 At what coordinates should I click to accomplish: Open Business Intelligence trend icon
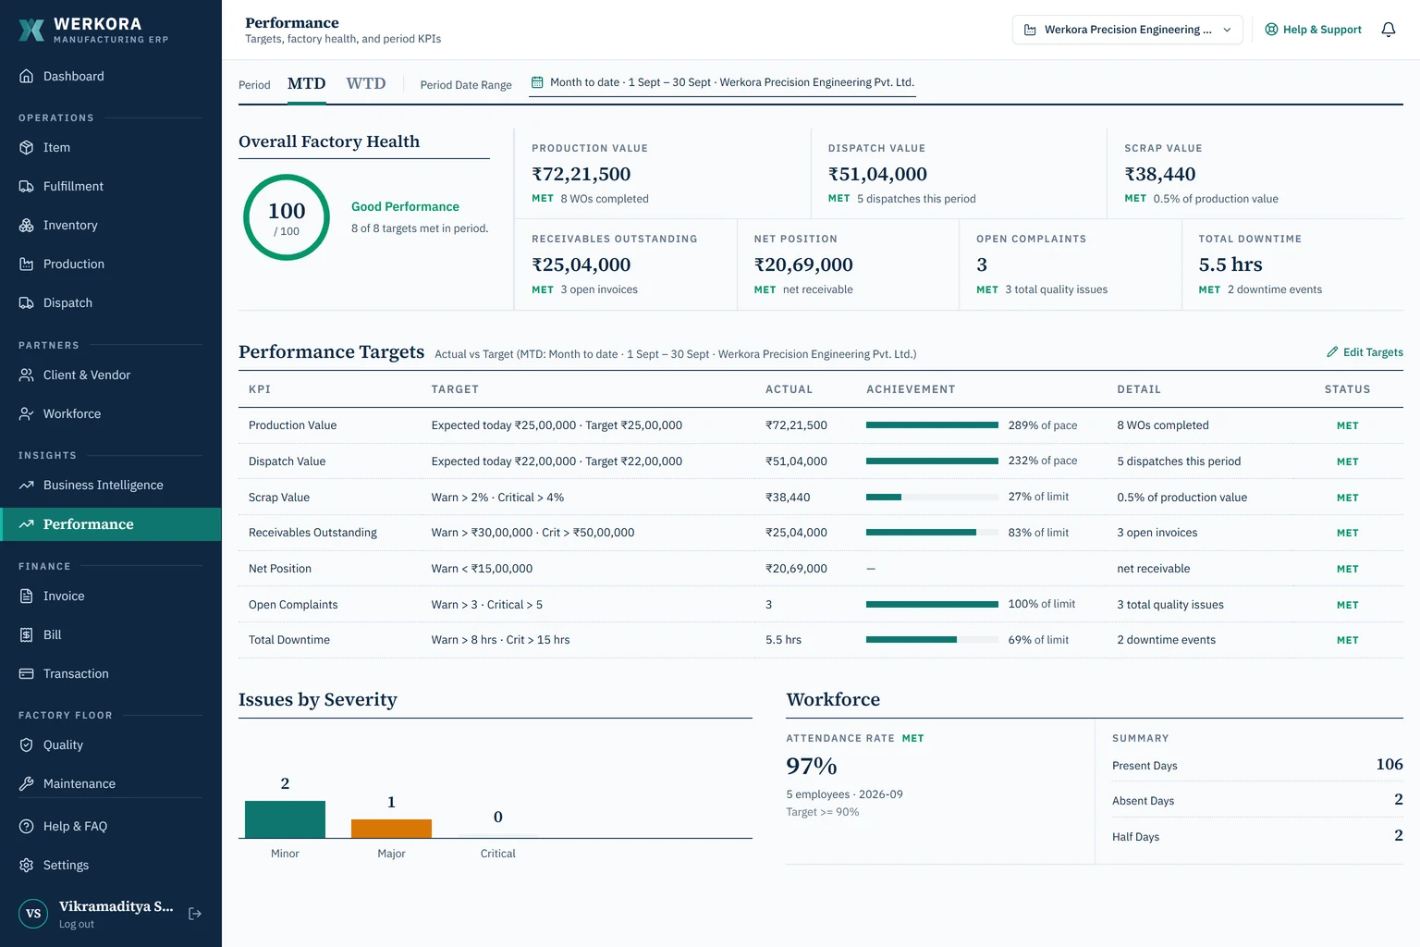(27, 486)
